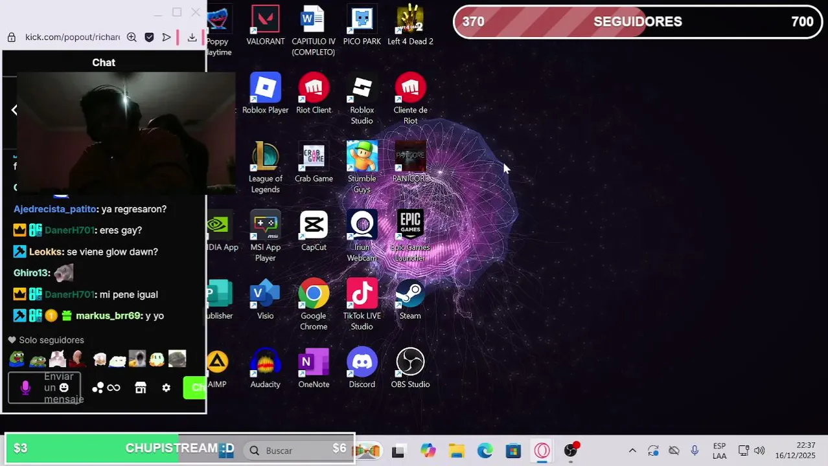Click the shield icon in the browser address bar
Image resolution: width=828 pixels, height=466 pixels.
(149, 38)
